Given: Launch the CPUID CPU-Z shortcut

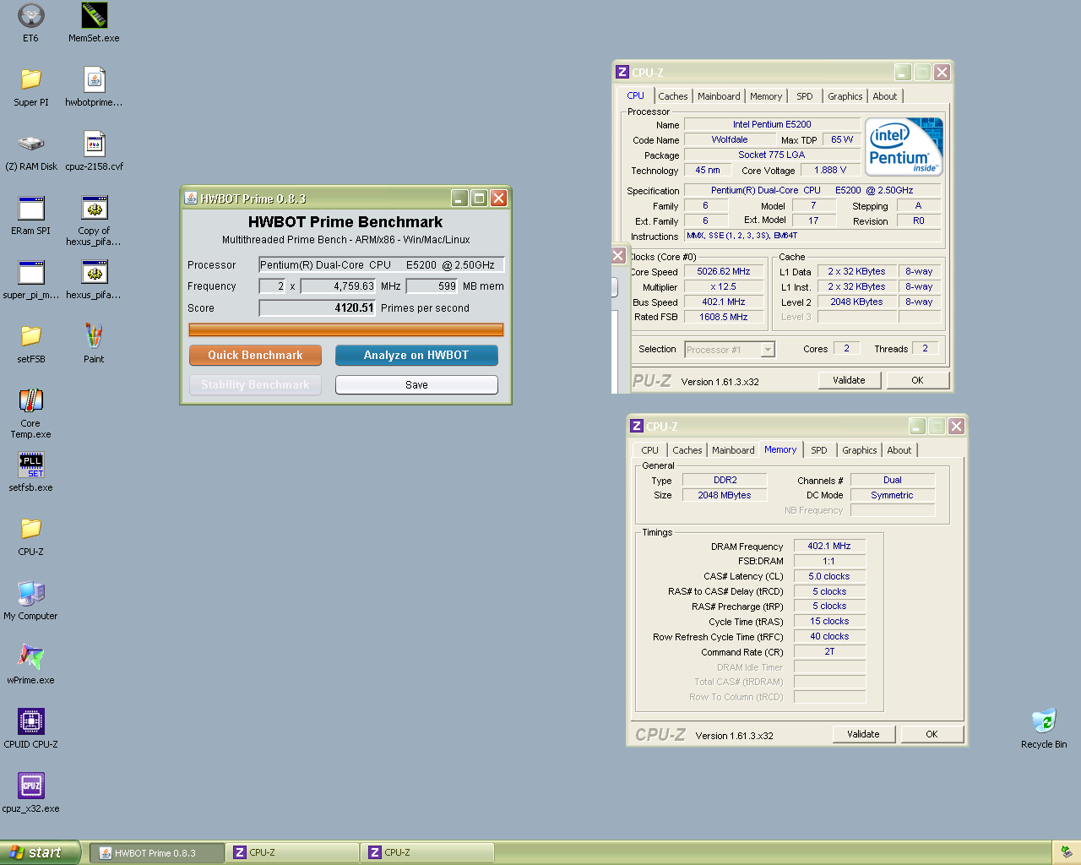Looking at the screenshot, I should 30,721.
